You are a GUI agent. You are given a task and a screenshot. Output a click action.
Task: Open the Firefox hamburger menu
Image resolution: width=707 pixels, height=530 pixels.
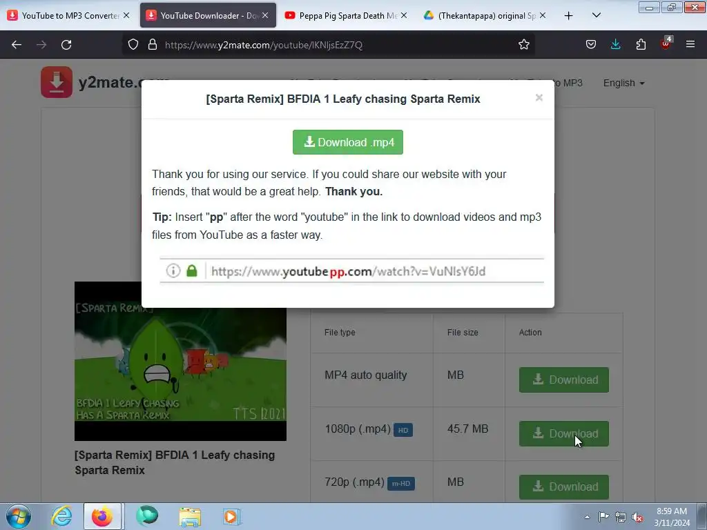click(x=690, y=45)
